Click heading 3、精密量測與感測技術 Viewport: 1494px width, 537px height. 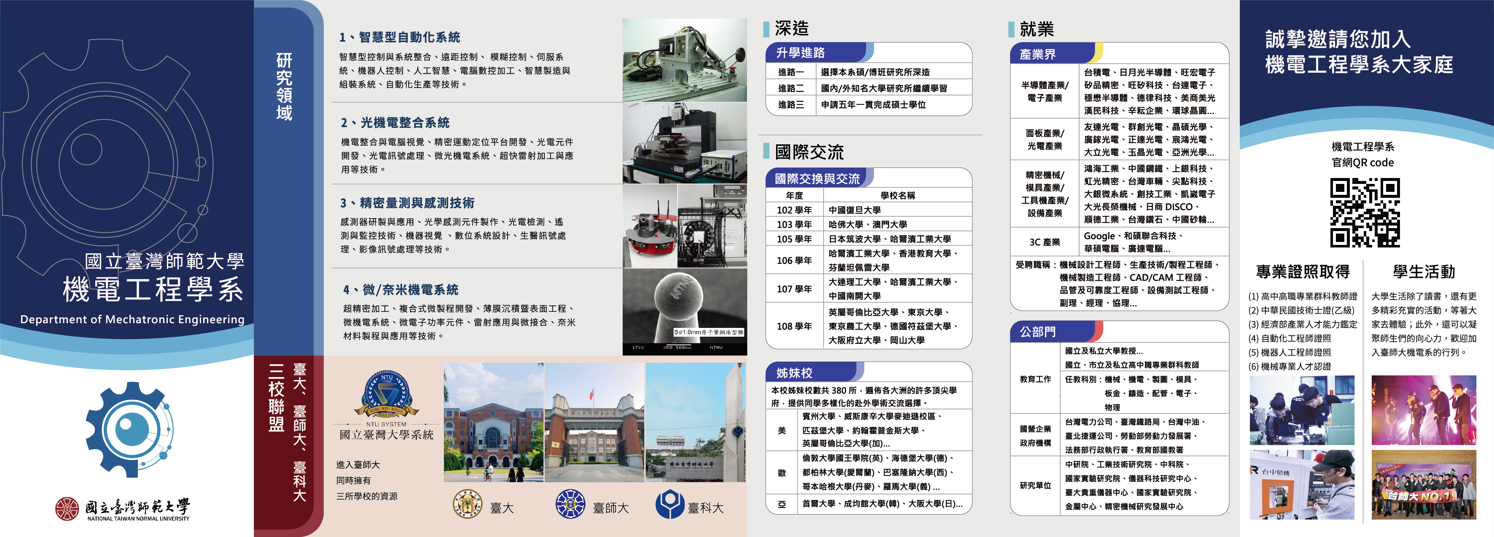[x=407, y=203]
